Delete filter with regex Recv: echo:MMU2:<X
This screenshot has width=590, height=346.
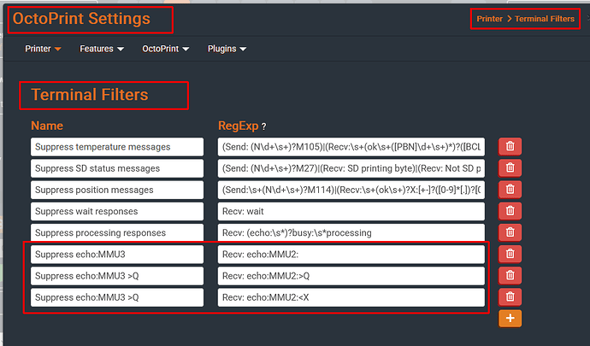point(510,296)
